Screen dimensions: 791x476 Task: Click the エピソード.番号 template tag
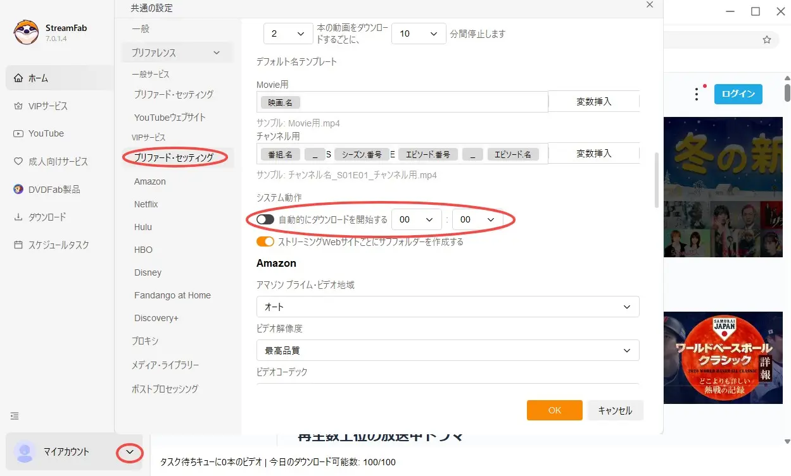coord(427,154)
